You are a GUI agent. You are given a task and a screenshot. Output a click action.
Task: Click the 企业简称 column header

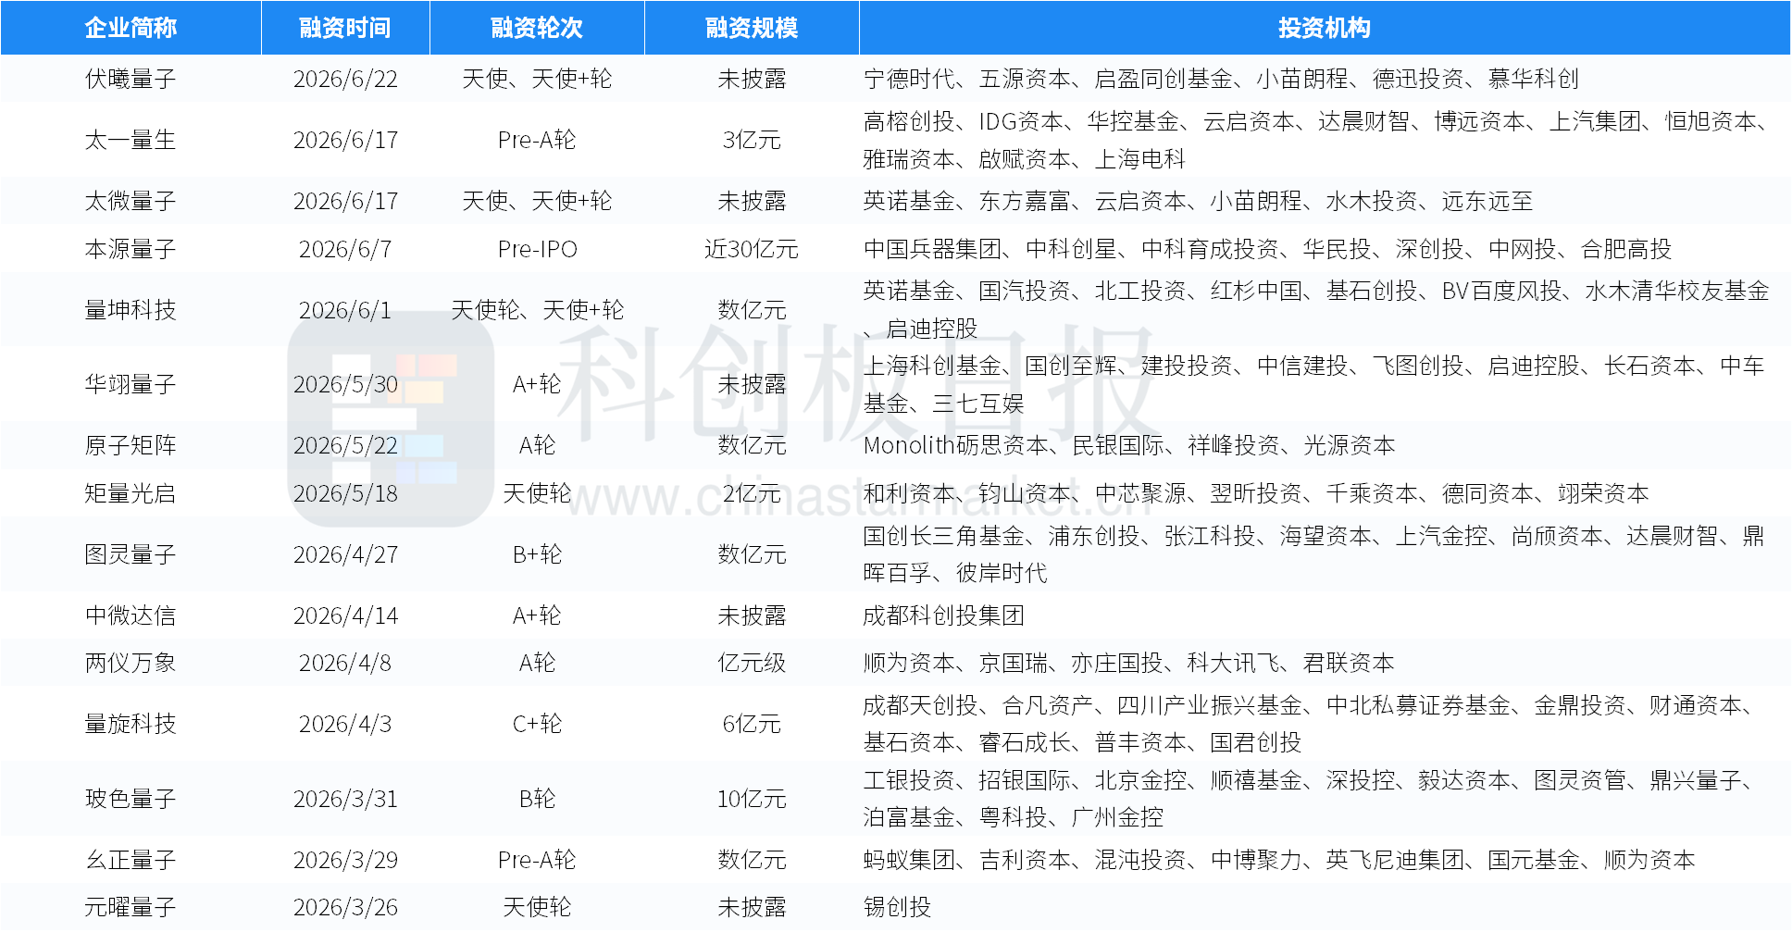click(131, 28)
